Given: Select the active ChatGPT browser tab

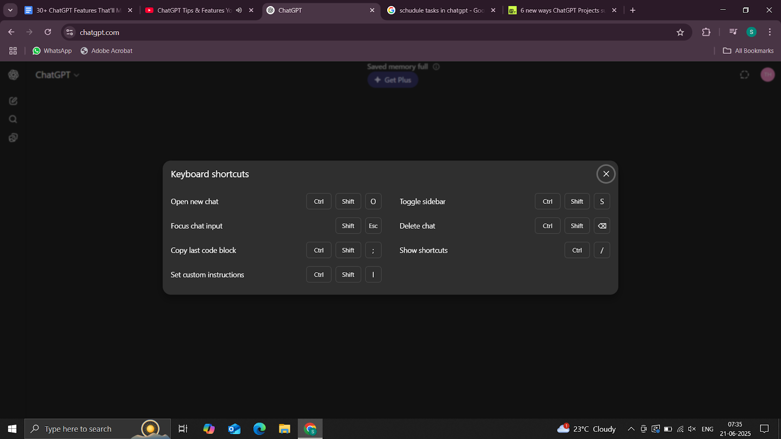Looking at the screenshot, I should (321, 10).
